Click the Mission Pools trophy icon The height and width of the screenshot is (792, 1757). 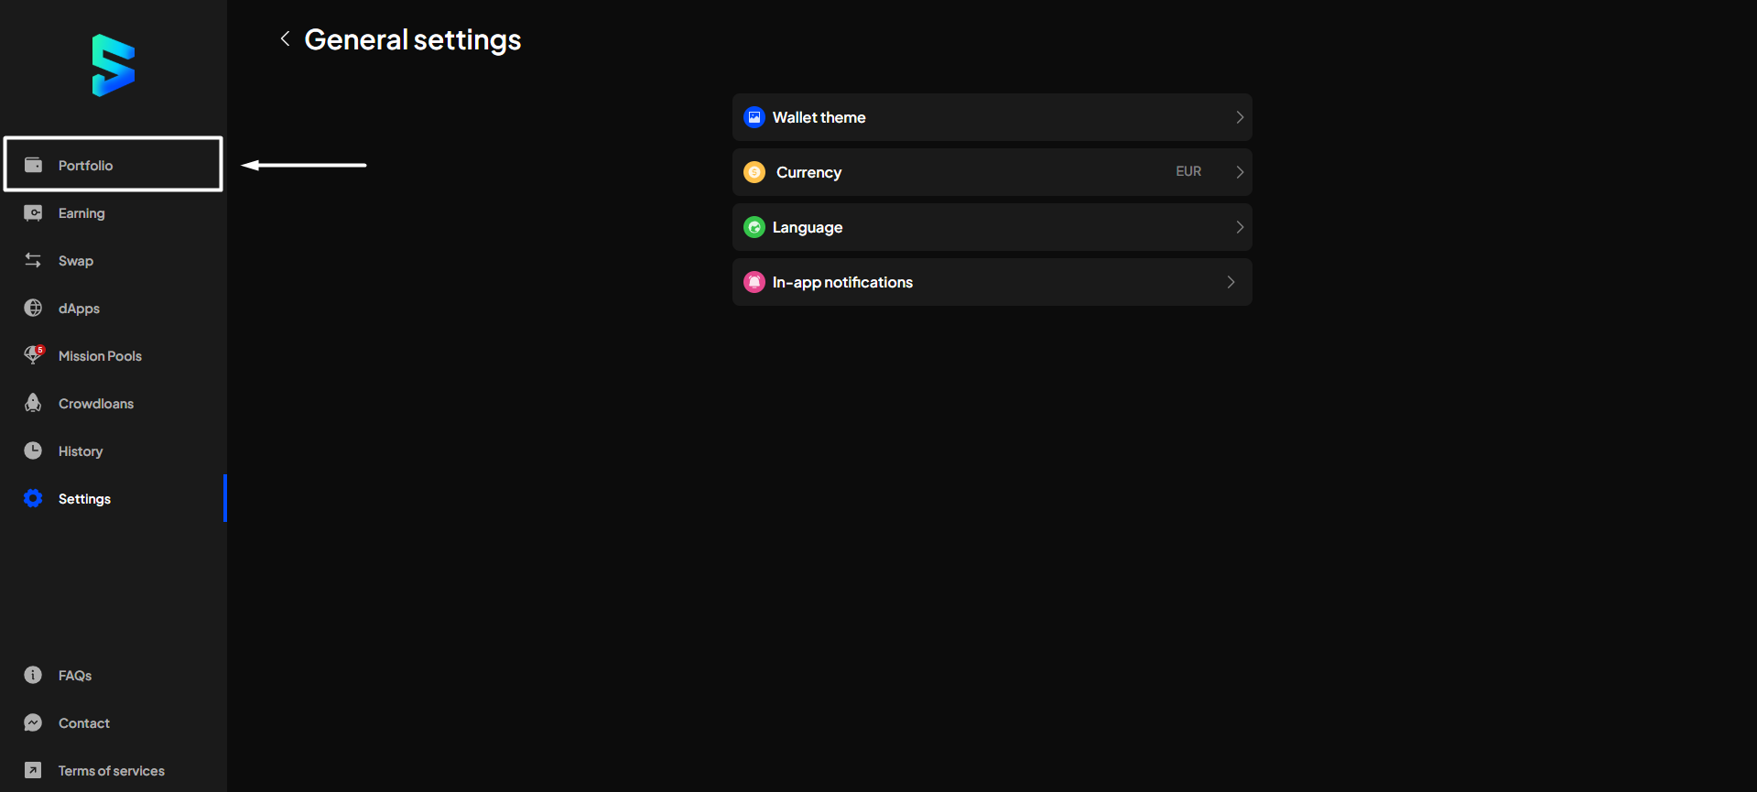click(x=33, y=355)
